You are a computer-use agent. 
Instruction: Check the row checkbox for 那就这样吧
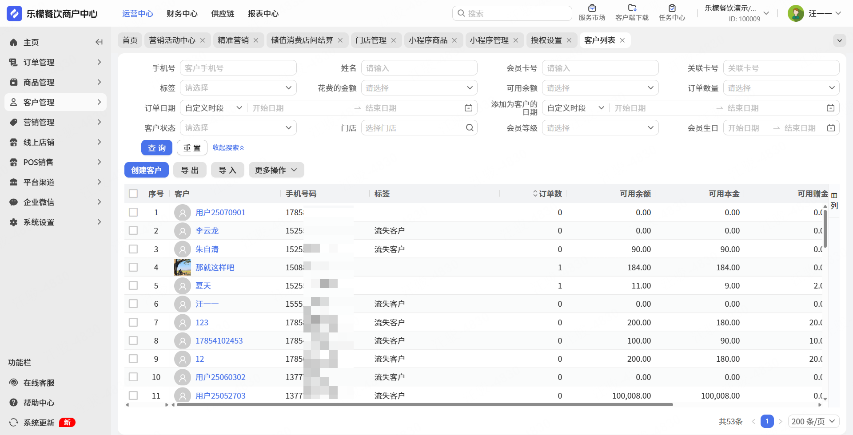click(133, 267)
